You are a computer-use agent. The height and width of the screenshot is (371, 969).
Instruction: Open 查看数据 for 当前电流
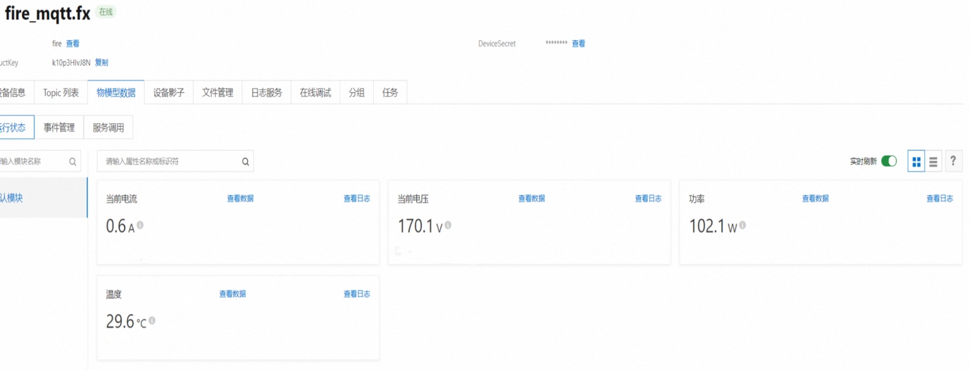(x=240, y=198)
